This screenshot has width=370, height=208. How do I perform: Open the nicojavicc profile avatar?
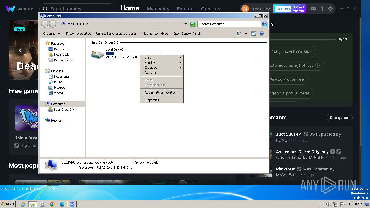click(x=245, y=9)
